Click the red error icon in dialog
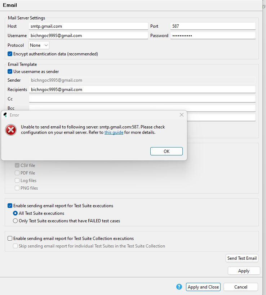The image size is (266, 295). tap(11, 130)
